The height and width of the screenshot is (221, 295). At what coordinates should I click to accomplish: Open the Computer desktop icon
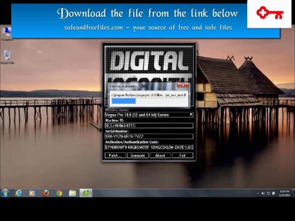coord(7,34)
